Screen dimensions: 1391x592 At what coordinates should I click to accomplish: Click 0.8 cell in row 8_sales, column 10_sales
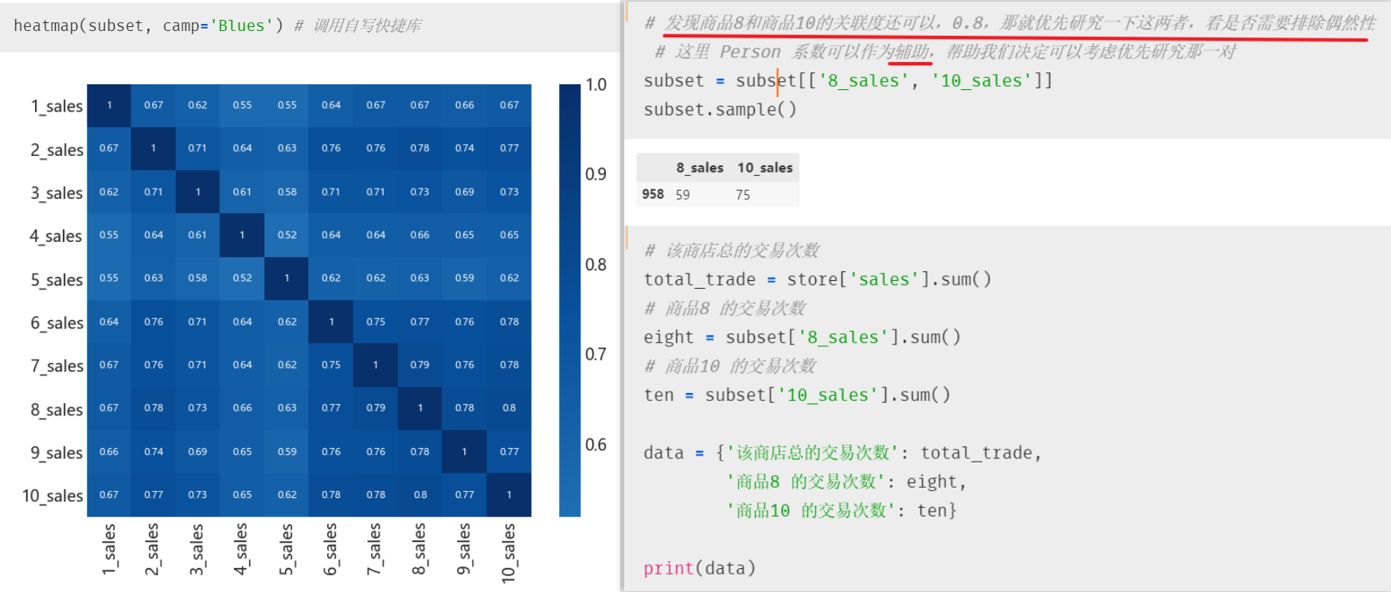click(x=510, y=408)
